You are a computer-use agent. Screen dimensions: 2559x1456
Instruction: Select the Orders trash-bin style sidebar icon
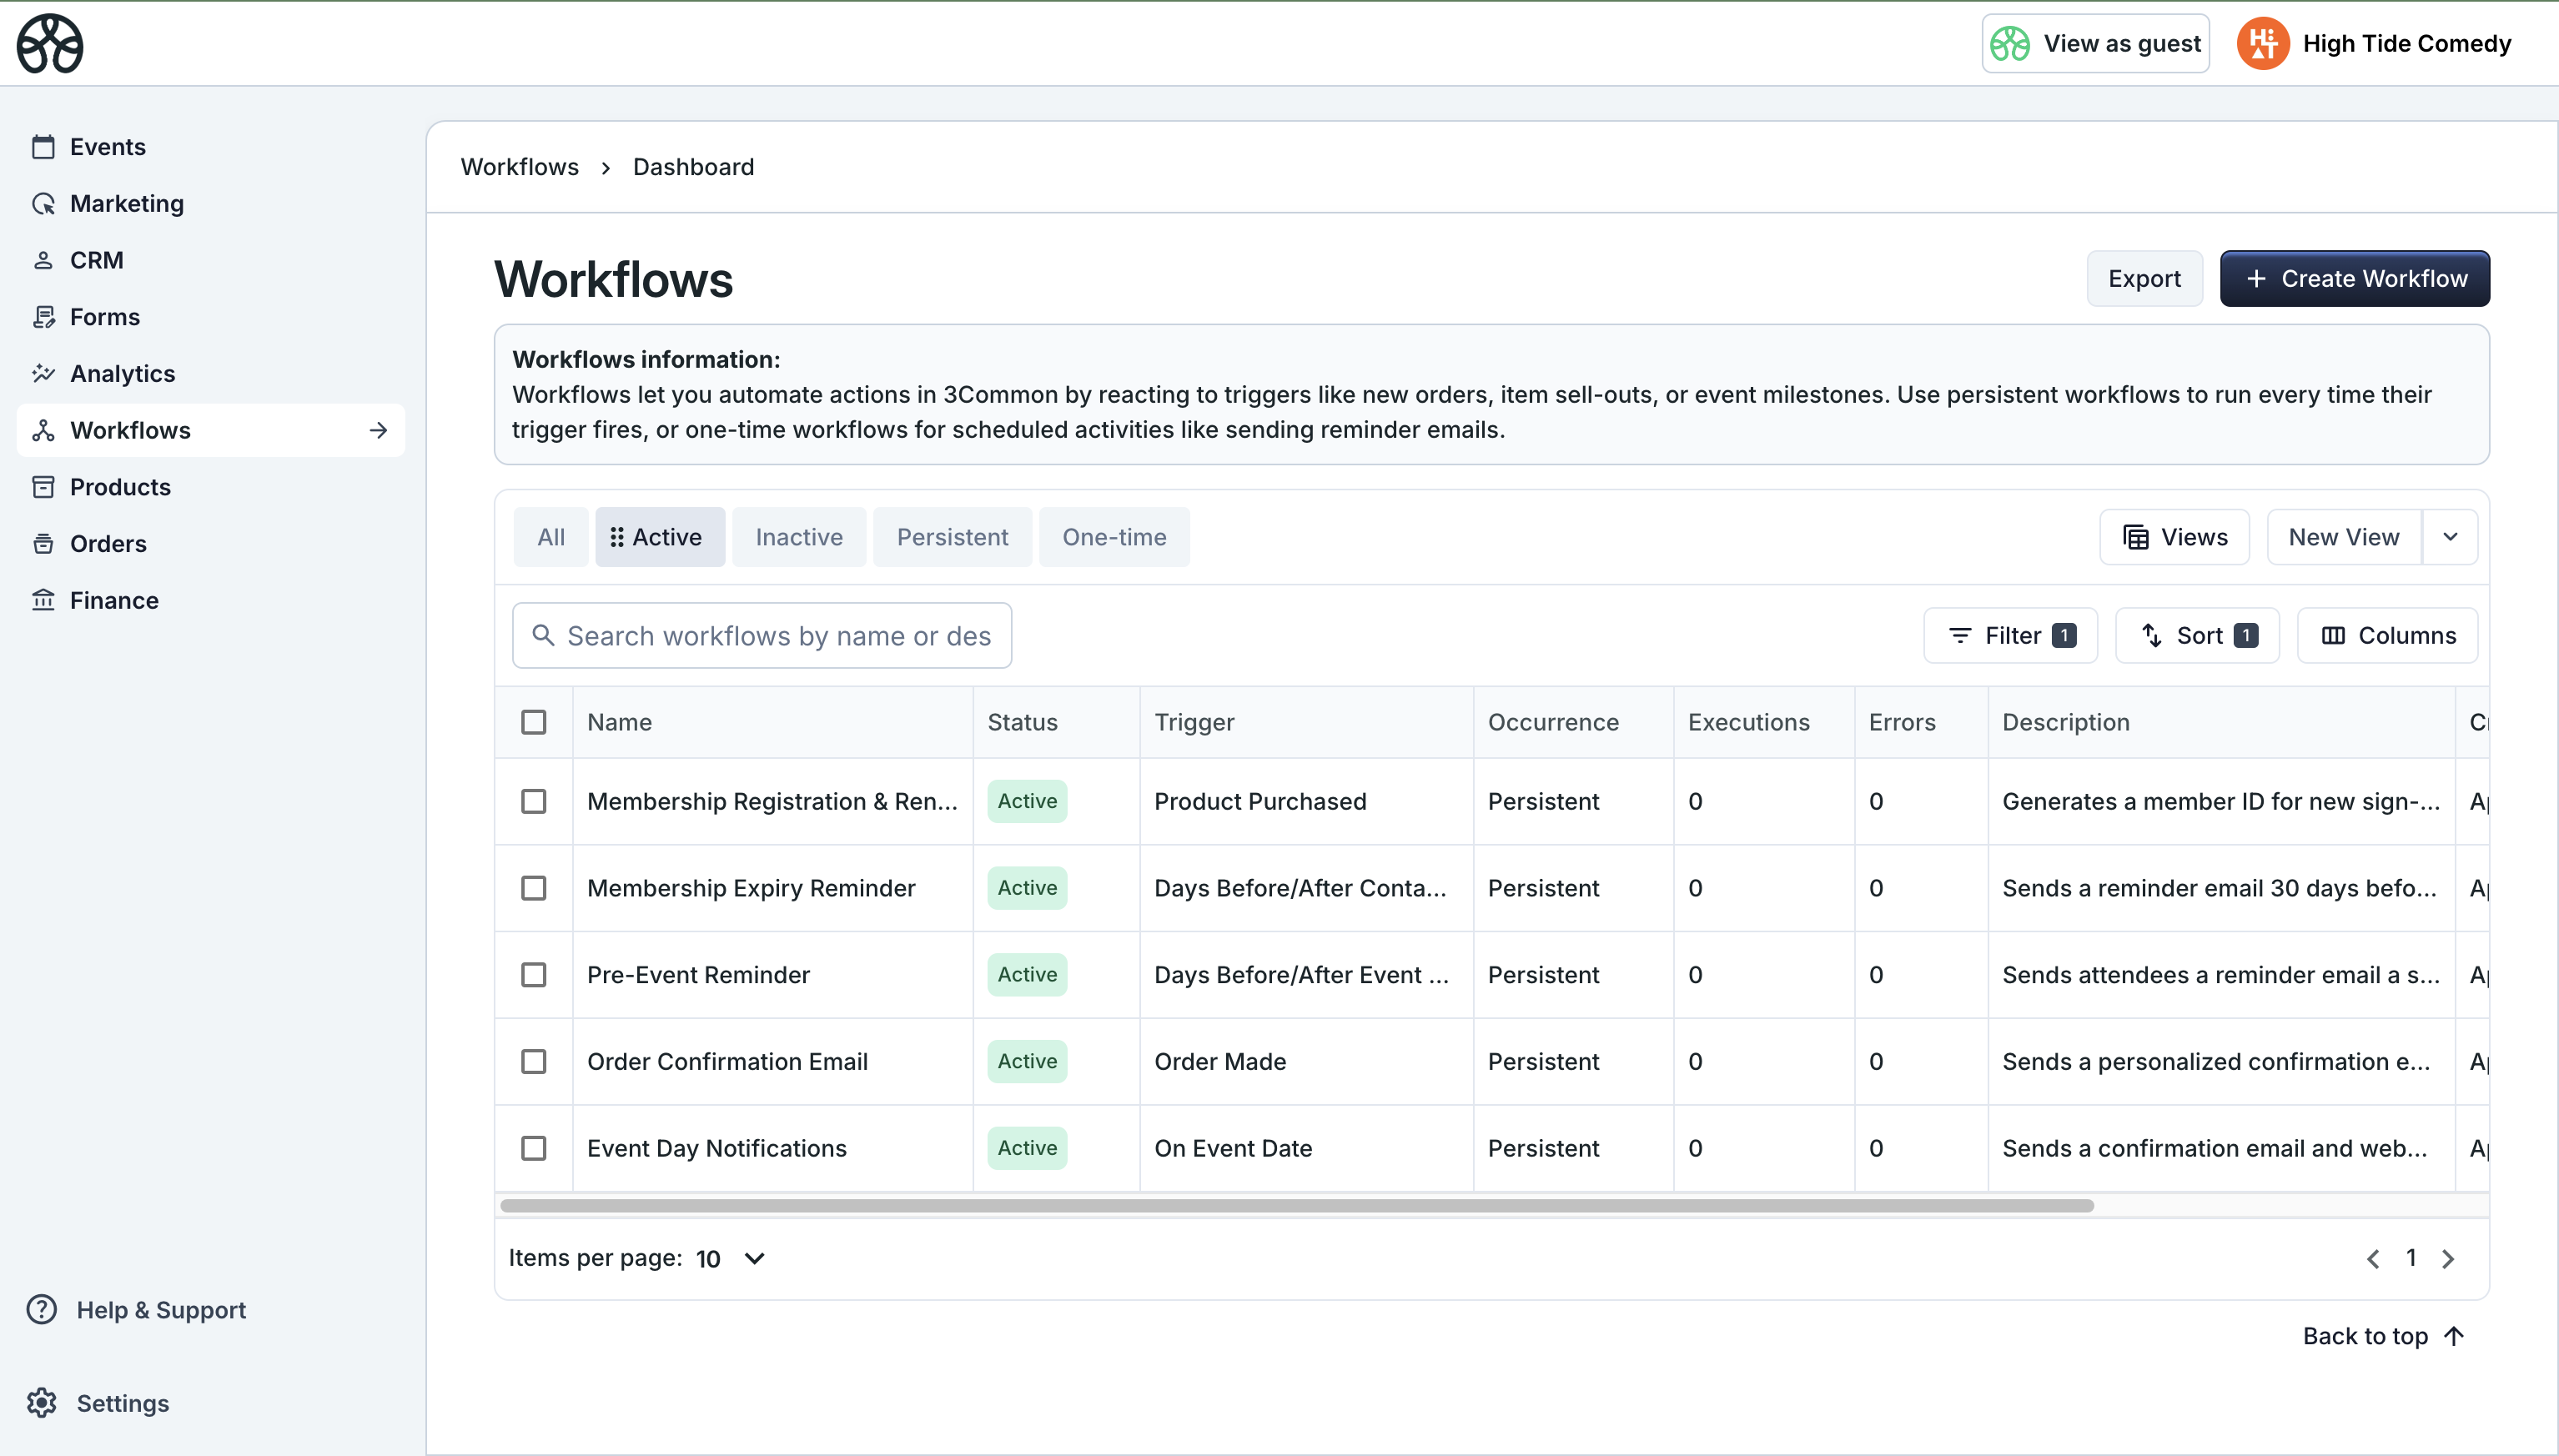pyautogui.click(x=44, y=543)
